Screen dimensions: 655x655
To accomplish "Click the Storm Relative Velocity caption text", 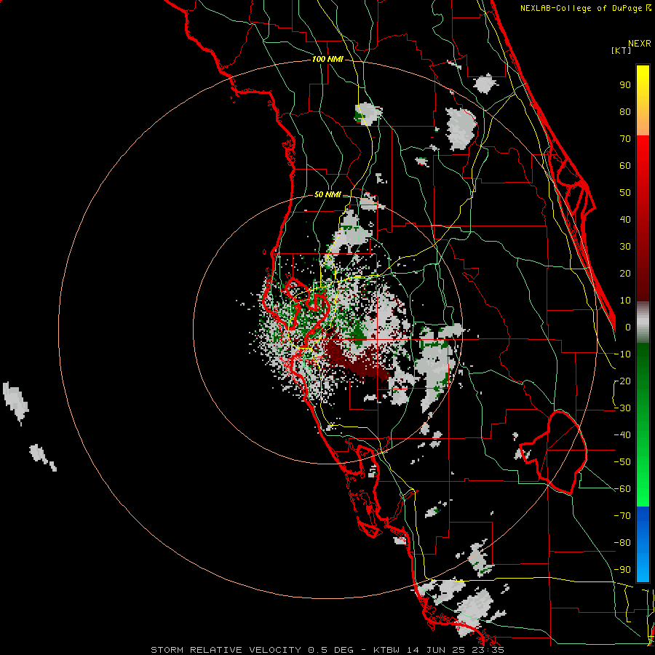I will [x=327, y=650].
